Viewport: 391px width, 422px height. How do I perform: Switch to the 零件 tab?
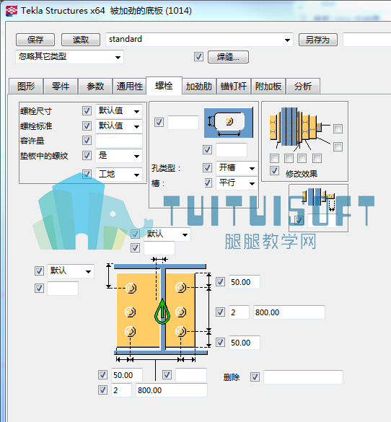tap(61, 87)
